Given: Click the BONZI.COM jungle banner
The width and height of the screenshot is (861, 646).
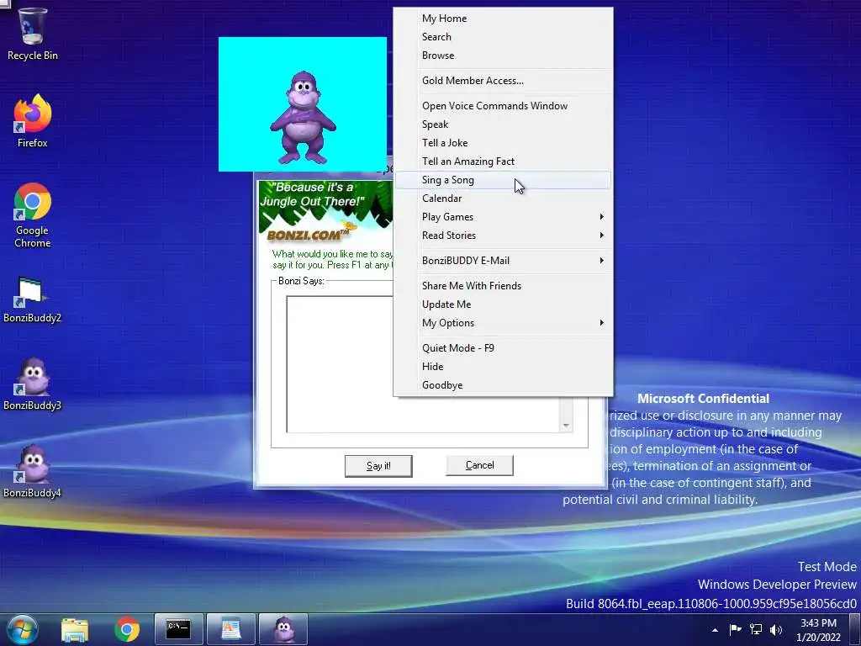Looking at the screenshot, I should tap(326, 212).
